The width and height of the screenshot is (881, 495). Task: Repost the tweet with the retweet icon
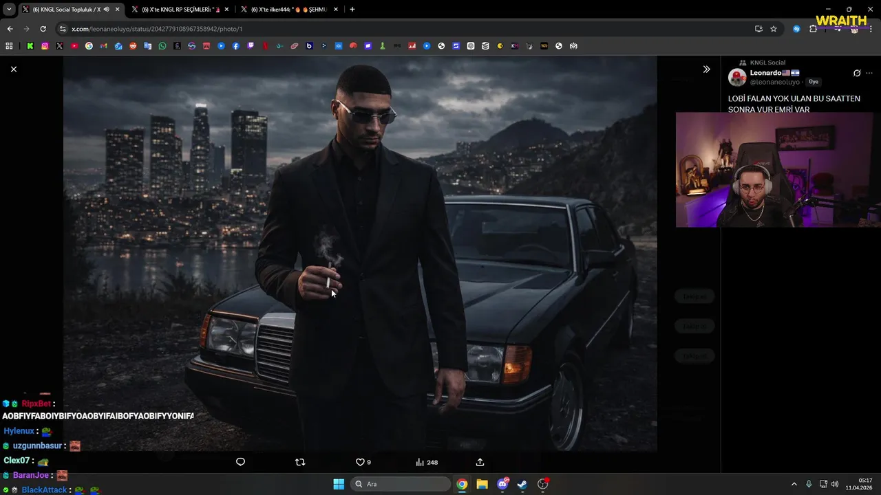(x=300, y=462)
